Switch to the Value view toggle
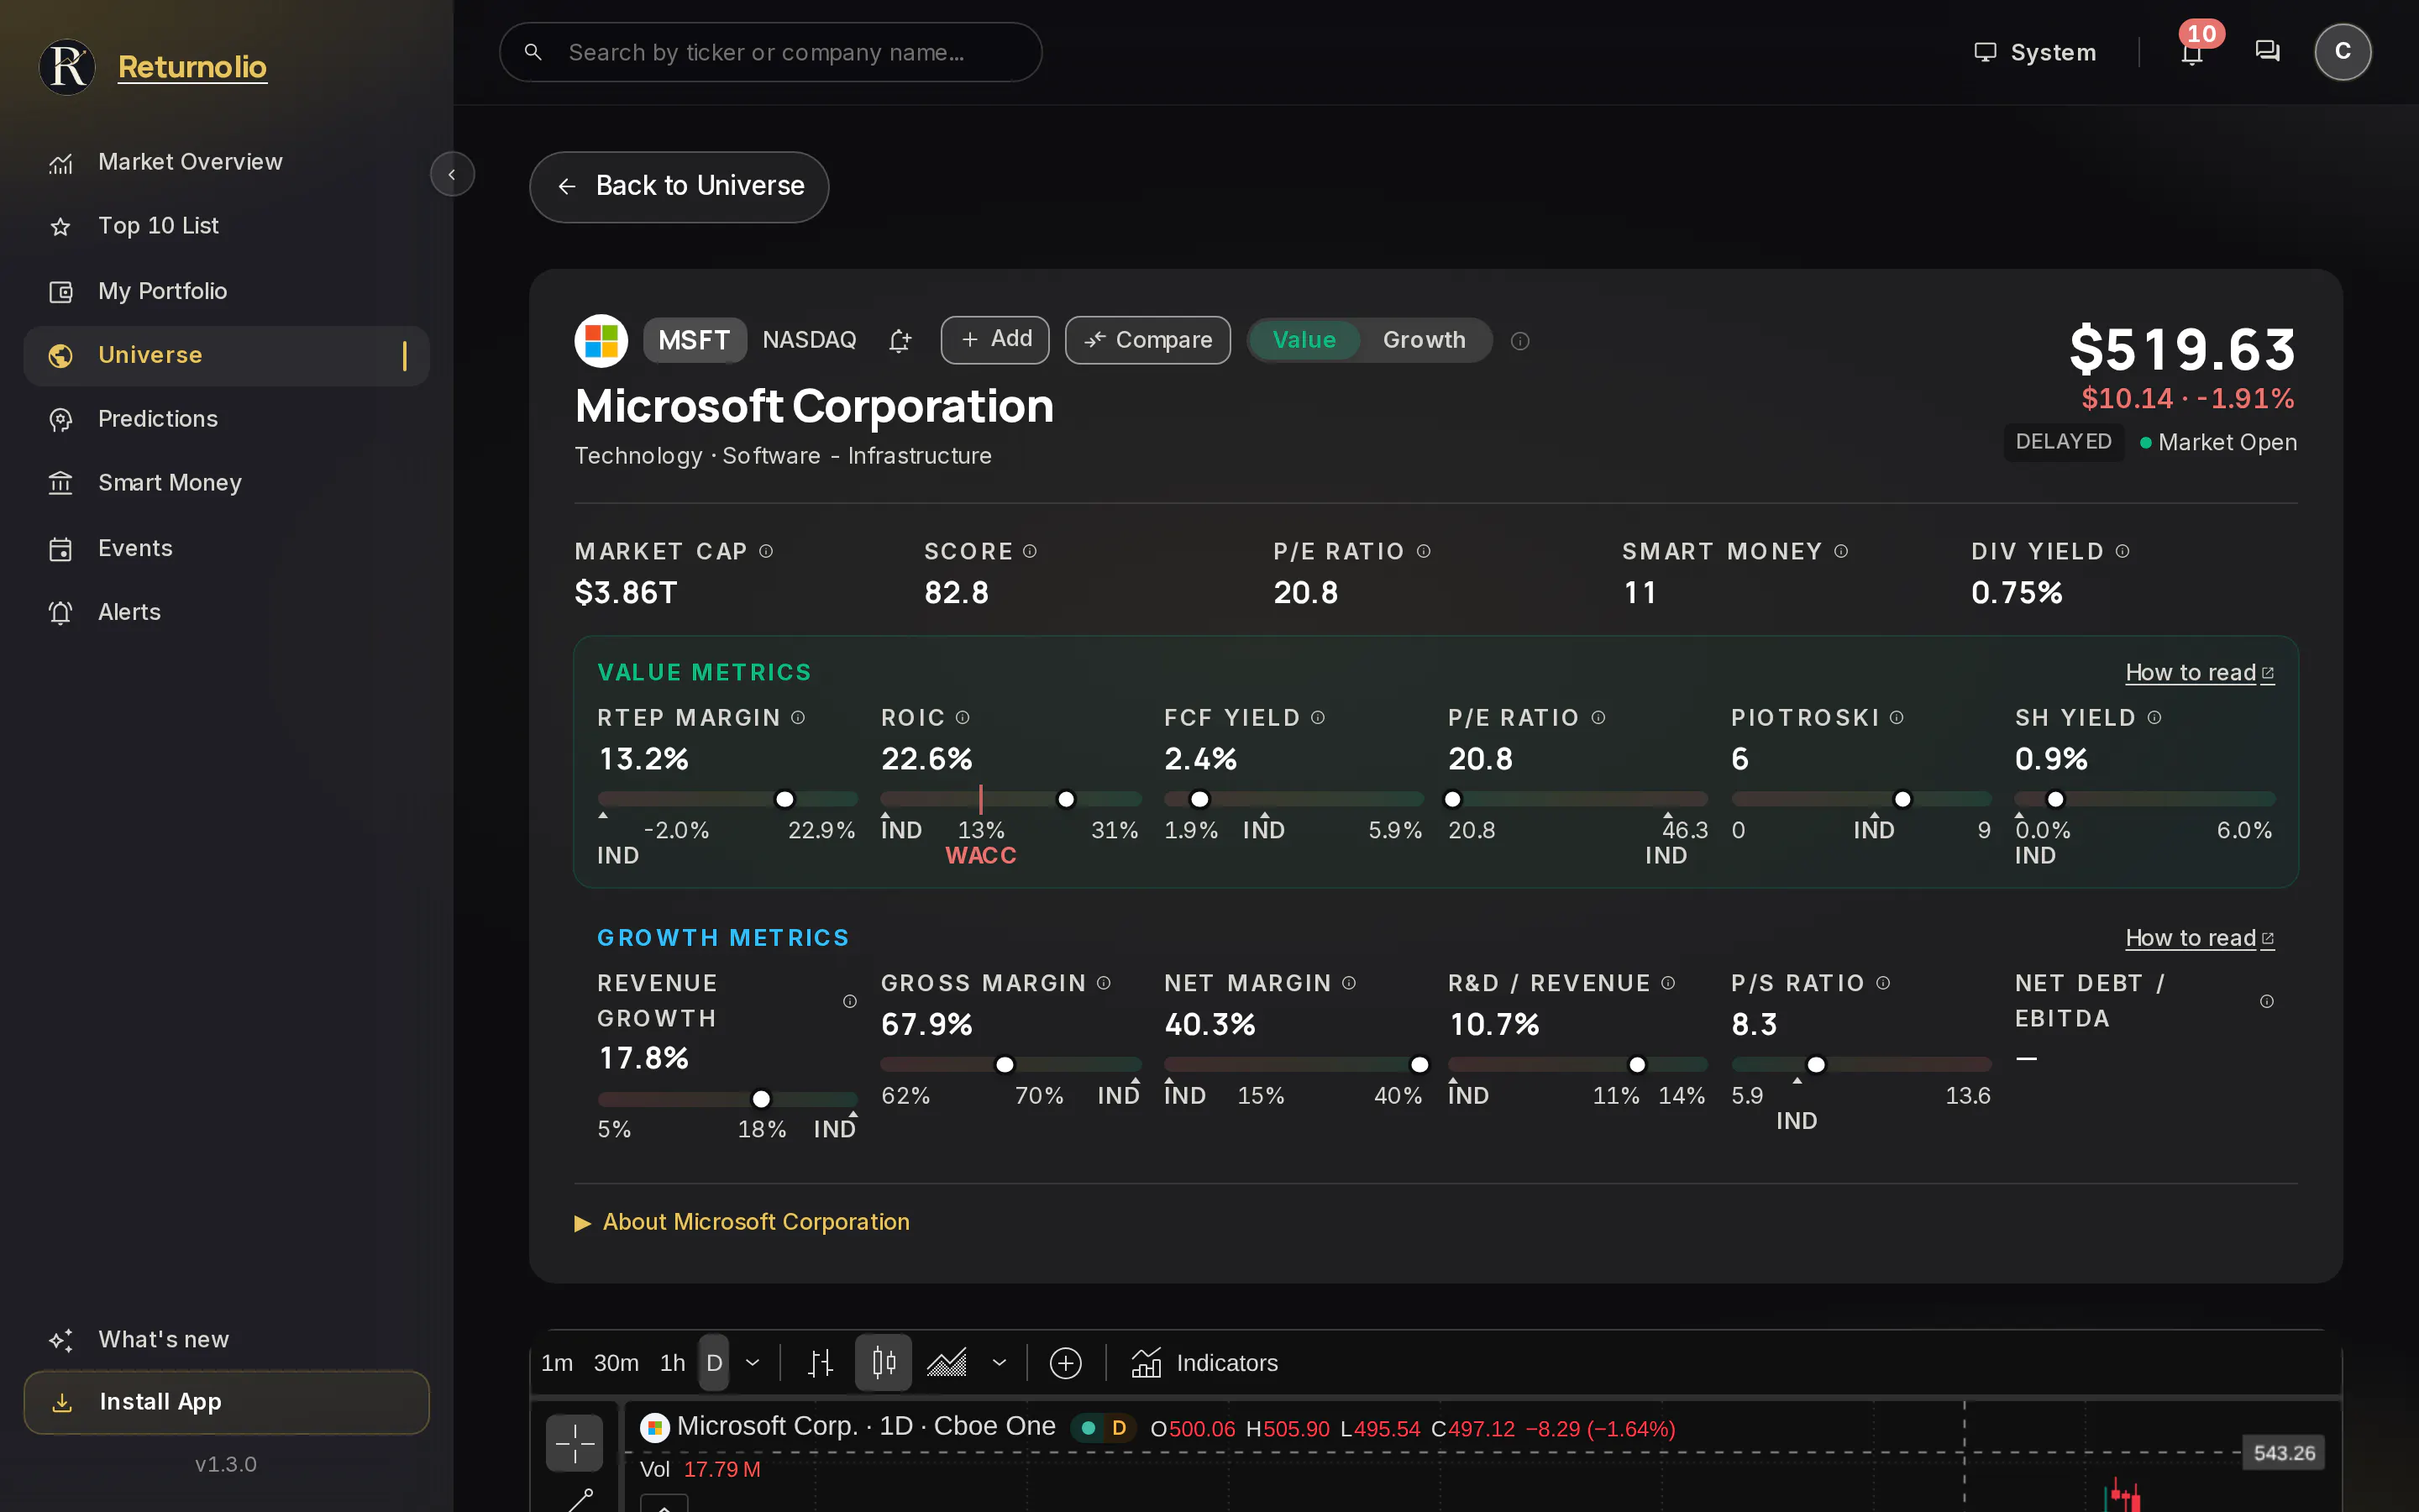Screen dimensions: 2419x1512 [x=1304, y=340]
